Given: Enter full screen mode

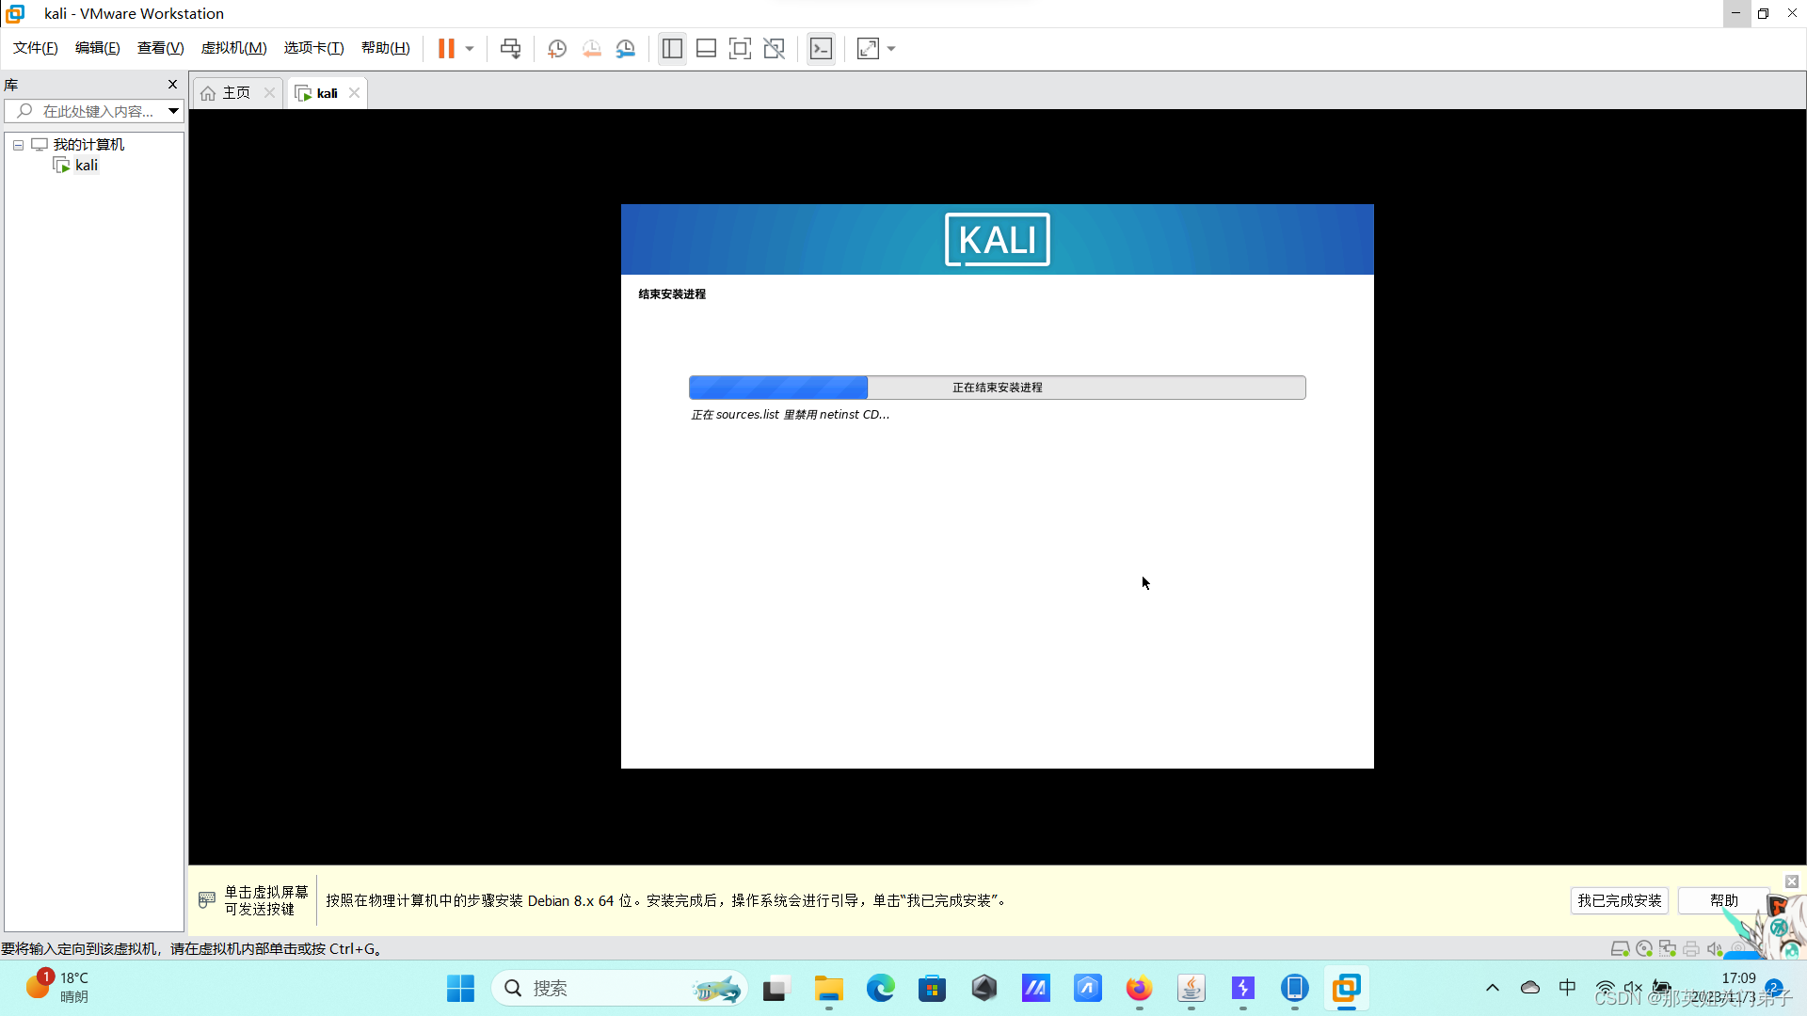Looking at the screenshot, I should 740,48.
